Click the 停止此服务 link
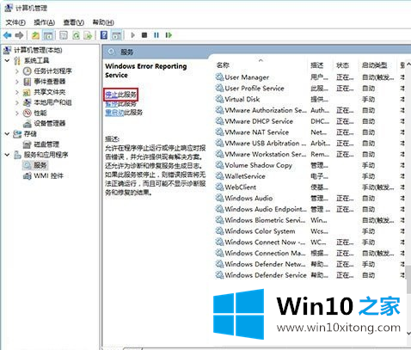The width and height of the screenshot is (411, 350). [x=120, y=95]
